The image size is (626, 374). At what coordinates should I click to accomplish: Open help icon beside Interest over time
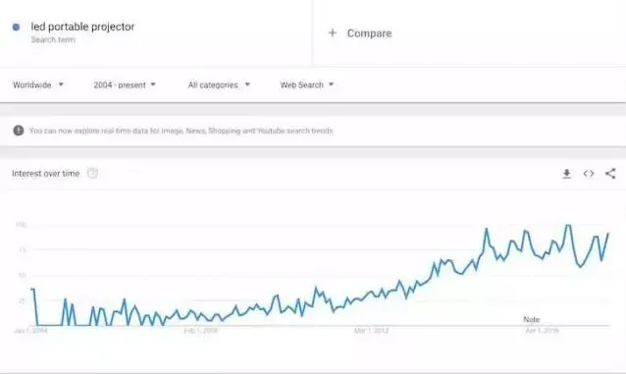point(92,174)
